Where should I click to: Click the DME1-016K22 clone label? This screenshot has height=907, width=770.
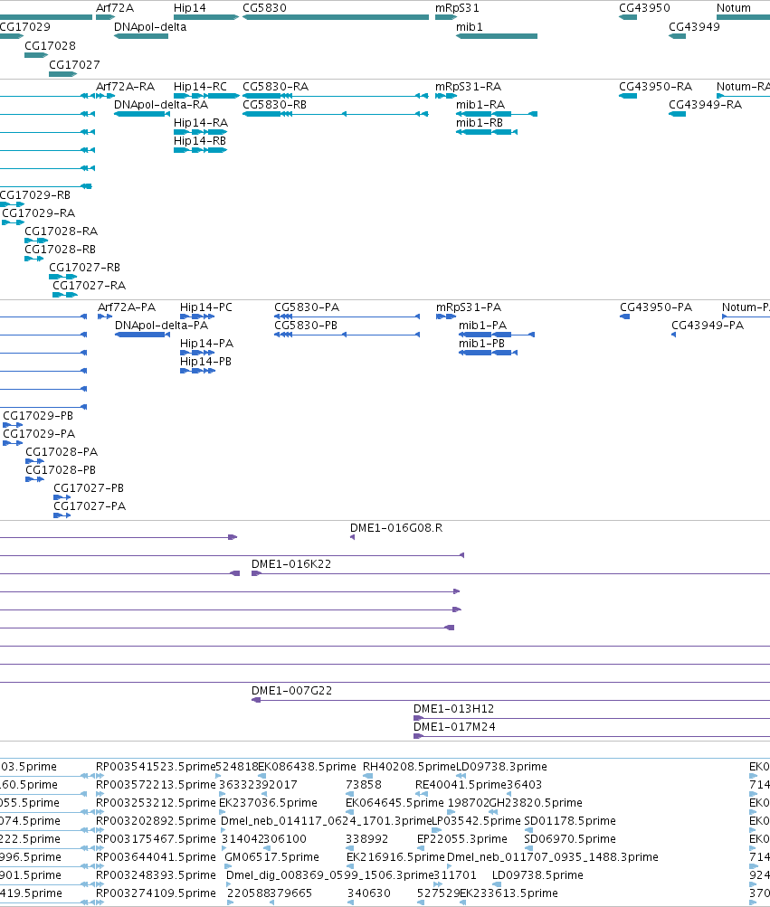[x=291, y=564]
